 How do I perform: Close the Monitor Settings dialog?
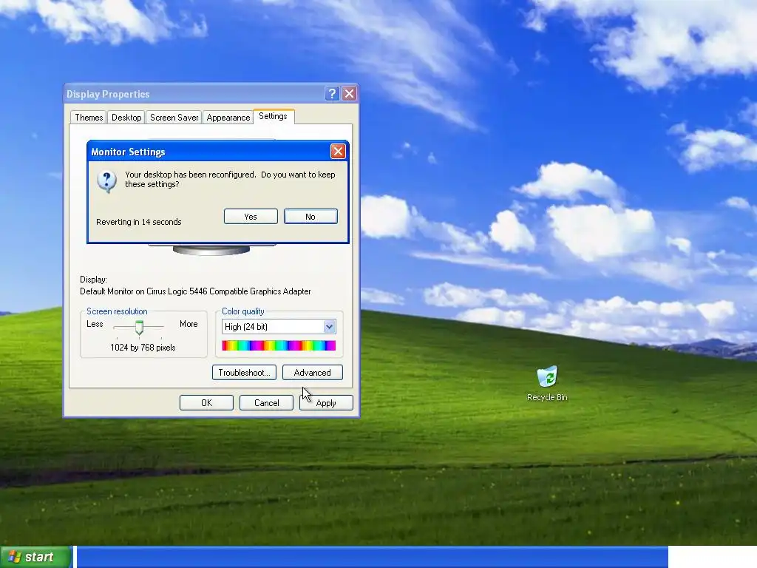338,152
